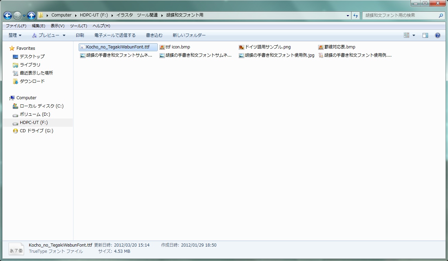This screenshot has height=261, width=448.
Task: Click the 胡蝶和文フォント用 breadcrumb segment
Action: point(184,15)
